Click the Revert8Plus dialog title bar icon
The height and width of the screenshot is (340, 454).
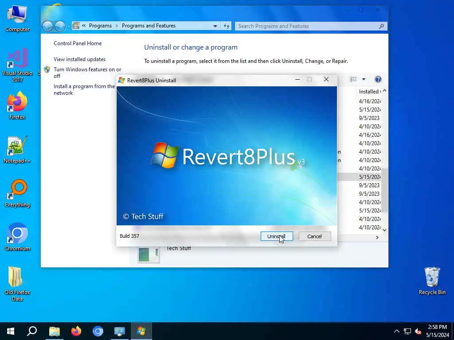pyautogui.click(x=121, y=80)
